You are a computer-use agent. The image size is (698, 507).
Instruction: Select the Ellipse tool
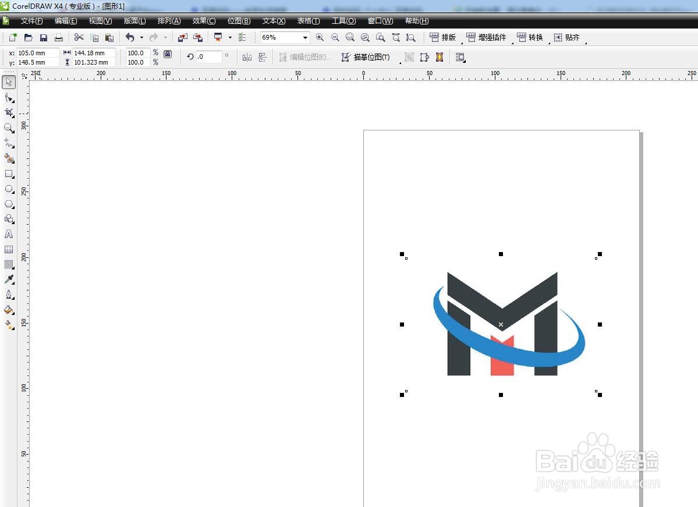click(x=9, y=189)
